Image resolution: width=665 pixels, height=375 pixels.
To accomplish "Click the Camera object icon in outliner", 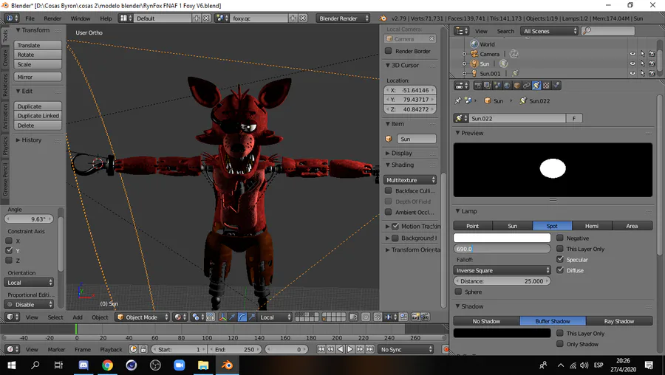I will tap(474, 54).
